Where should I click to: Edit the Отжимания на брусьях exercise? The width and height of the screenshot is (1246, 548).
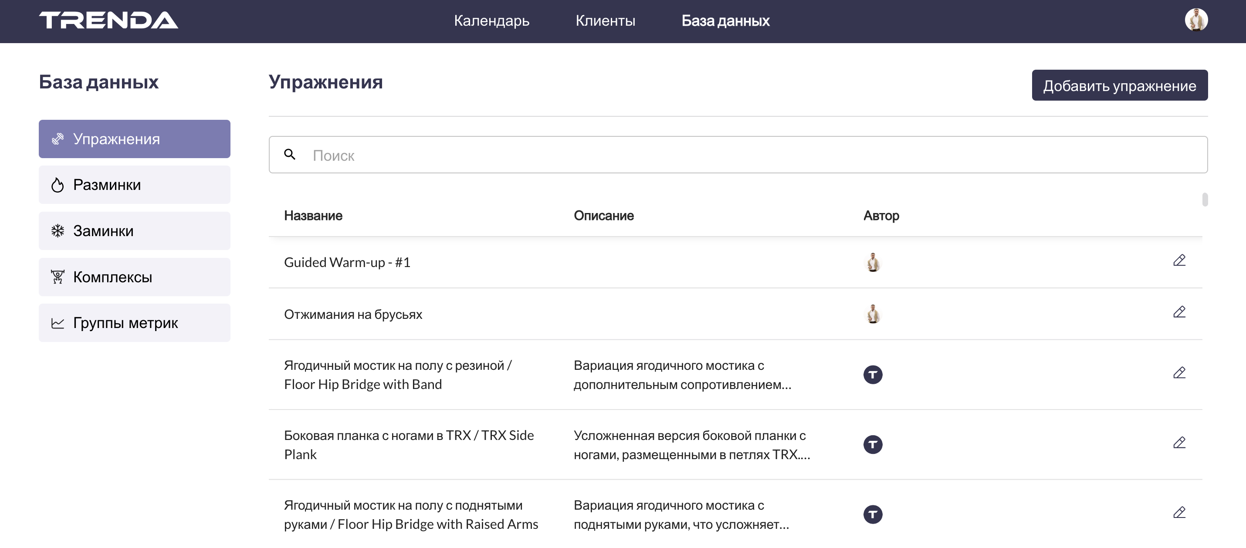click(x=1179, y=312)
